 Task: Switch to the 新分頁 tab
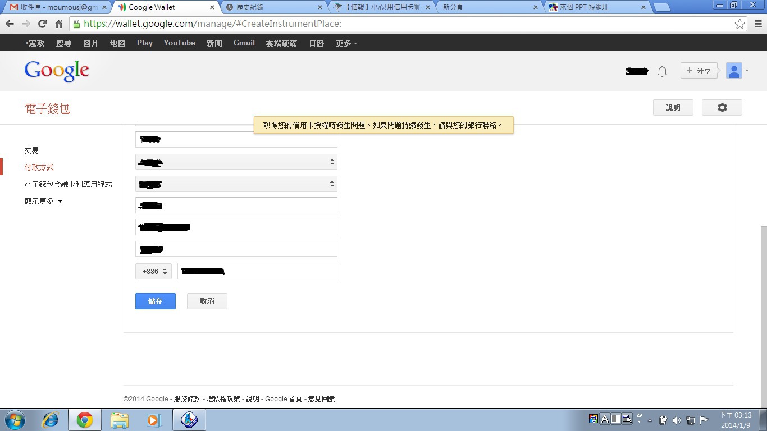click(490, 7)
